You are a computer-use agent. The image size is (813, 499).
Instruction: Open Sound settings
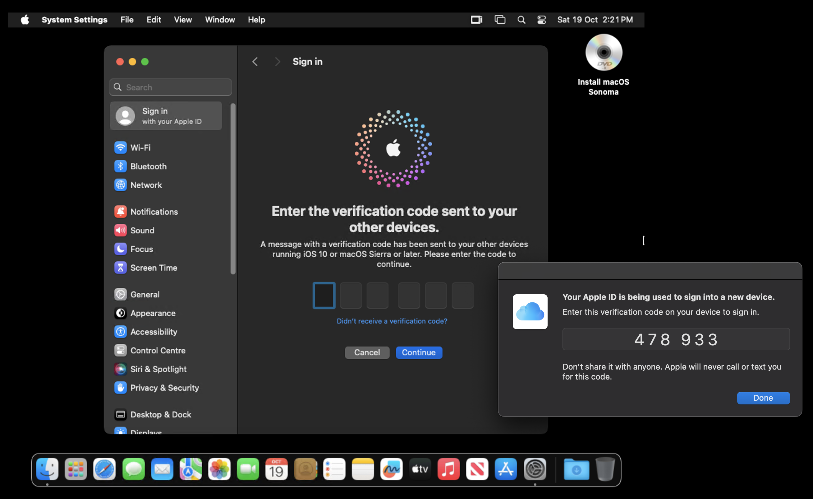pos(142,230)
